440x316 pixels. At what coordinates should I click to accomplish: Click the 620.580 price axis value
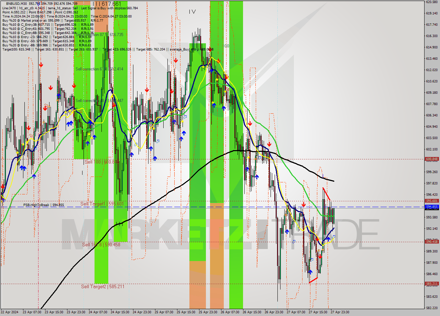click(432, 2)
